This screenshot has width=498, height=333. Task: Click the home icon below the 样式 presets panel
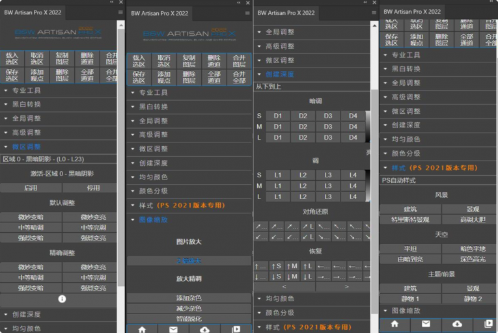click(394, 324)
